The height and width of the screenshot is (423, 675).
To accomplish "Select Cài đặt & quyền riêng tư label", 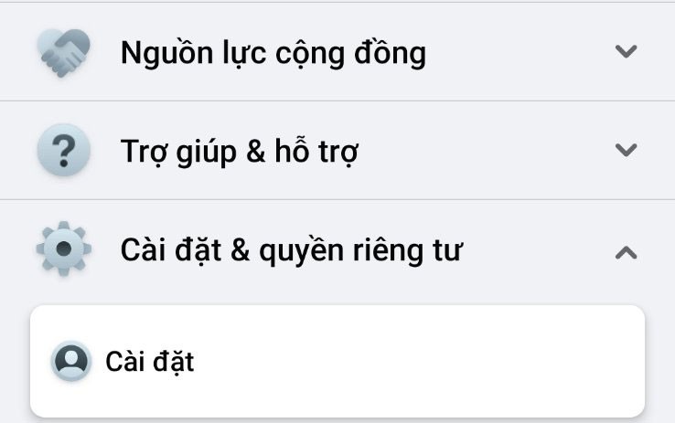I will pos(292,250).
